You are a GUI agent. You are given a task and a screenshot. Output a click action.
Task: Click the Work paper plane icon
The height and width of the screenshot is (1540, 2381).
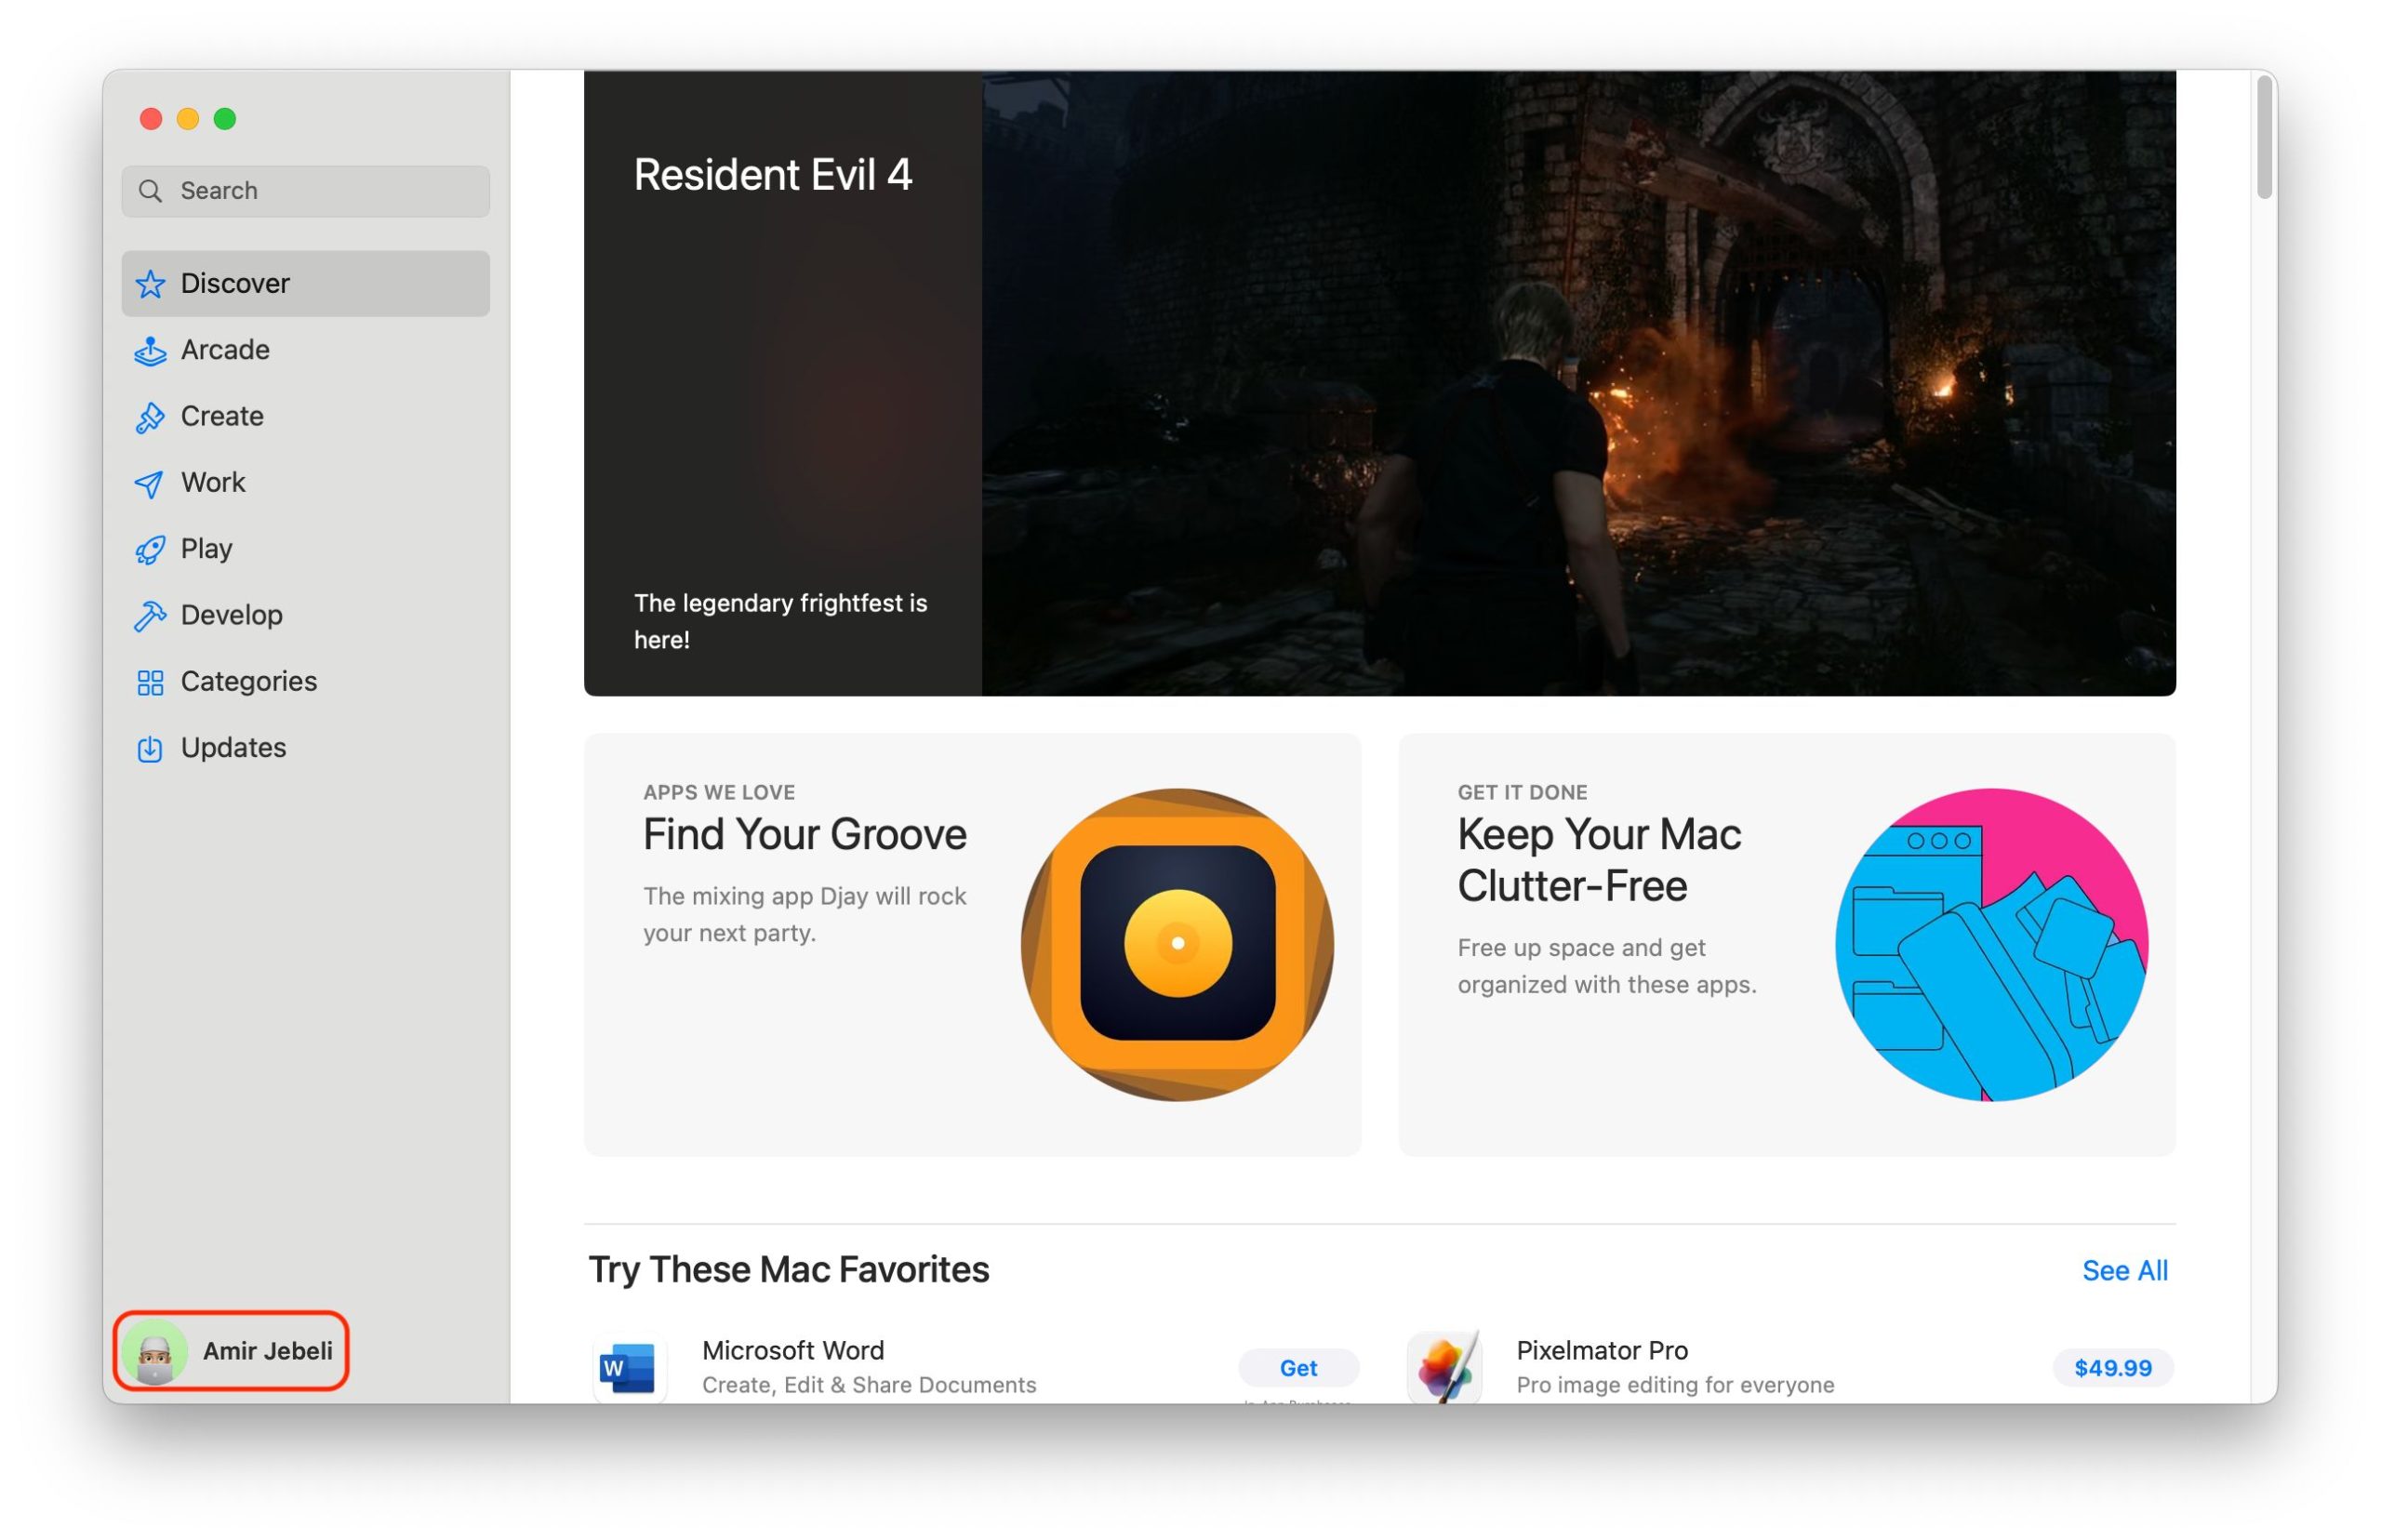tap(150, 483)
